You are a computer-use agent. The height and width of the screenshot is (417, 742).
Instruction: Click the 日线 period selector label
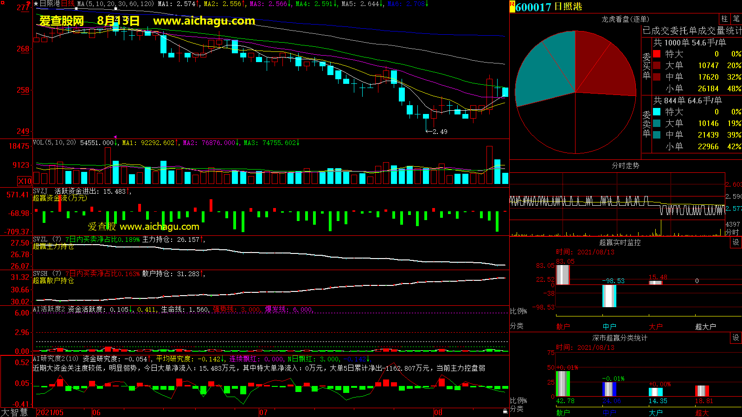(68, 4)
